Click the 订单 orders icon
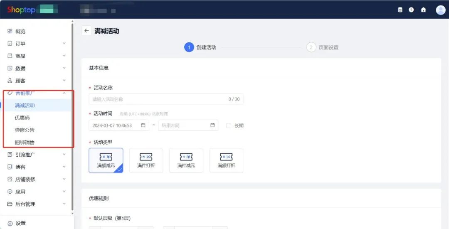Screen dimensions: 449x229 pyautogui.click(x=10, y=44)
